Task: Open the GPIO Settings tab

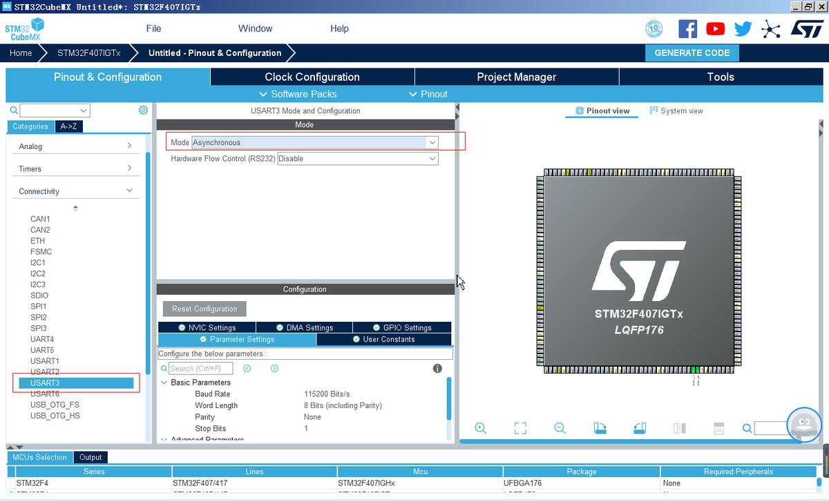Action: (x=402, y=327)
